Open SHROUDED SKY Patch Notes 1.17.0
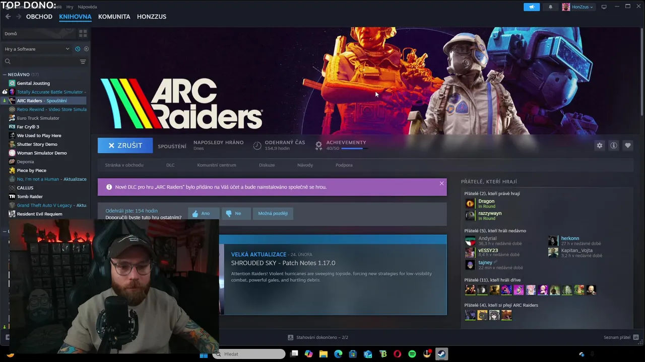 (x=283, y=263)
